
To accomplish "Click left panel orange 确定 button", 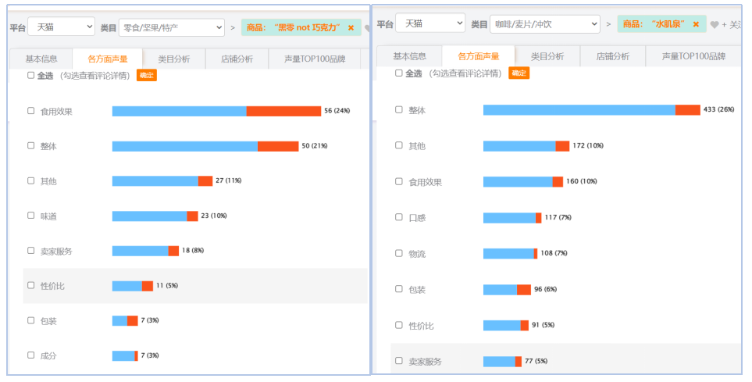I will (147, 75).
